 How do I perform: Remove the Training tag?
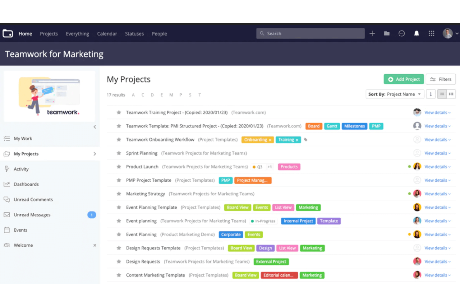(297, 140)
